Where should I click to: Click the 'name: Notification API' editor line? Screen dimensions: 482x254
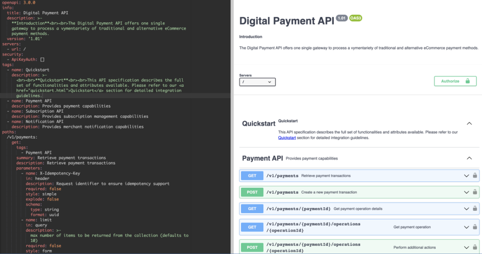(35, 121)
